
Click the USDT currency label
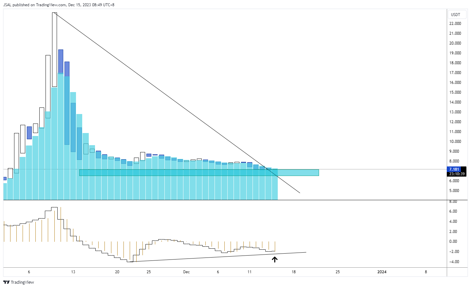tap(455, 14)
